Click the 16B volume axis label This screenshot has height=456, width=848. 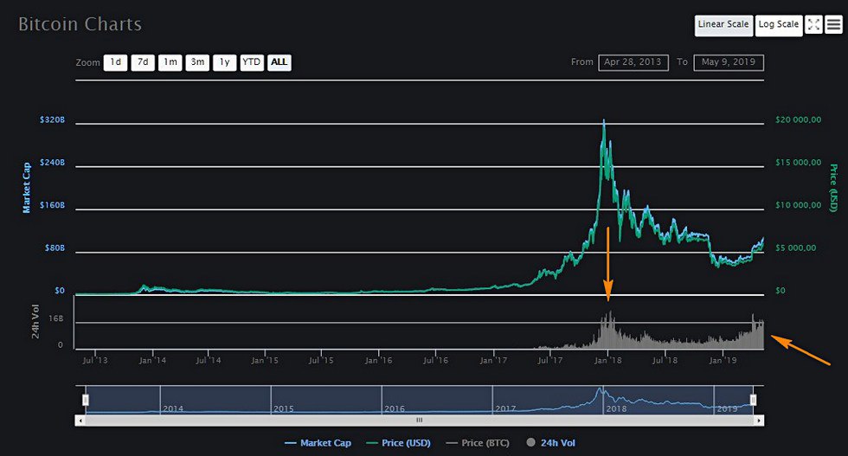(x=55, y=318)
